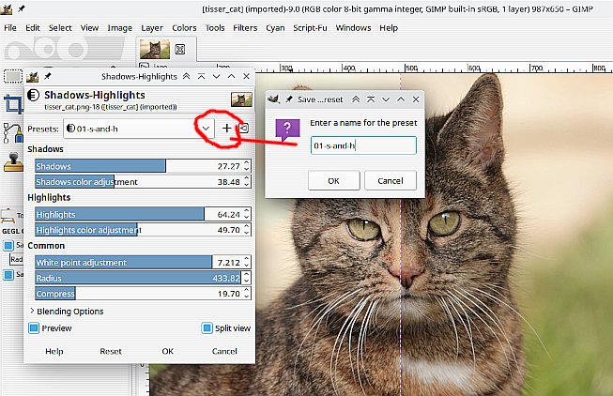Adjust White point adjustment spinner arrows
This screenshot has width=613, height=396.
[246, 262]
